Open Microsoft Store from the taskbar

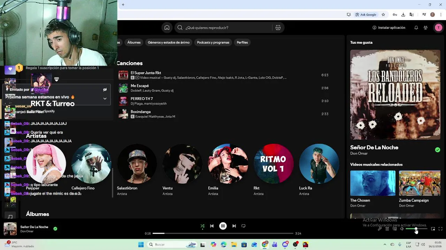(244, 245)
